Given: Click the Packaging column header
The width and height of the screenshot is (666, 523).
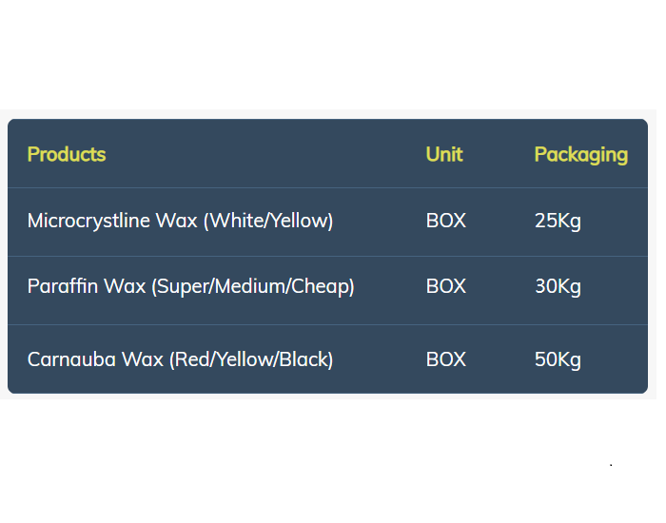Looking at the screenshot, I should point(581,155).
